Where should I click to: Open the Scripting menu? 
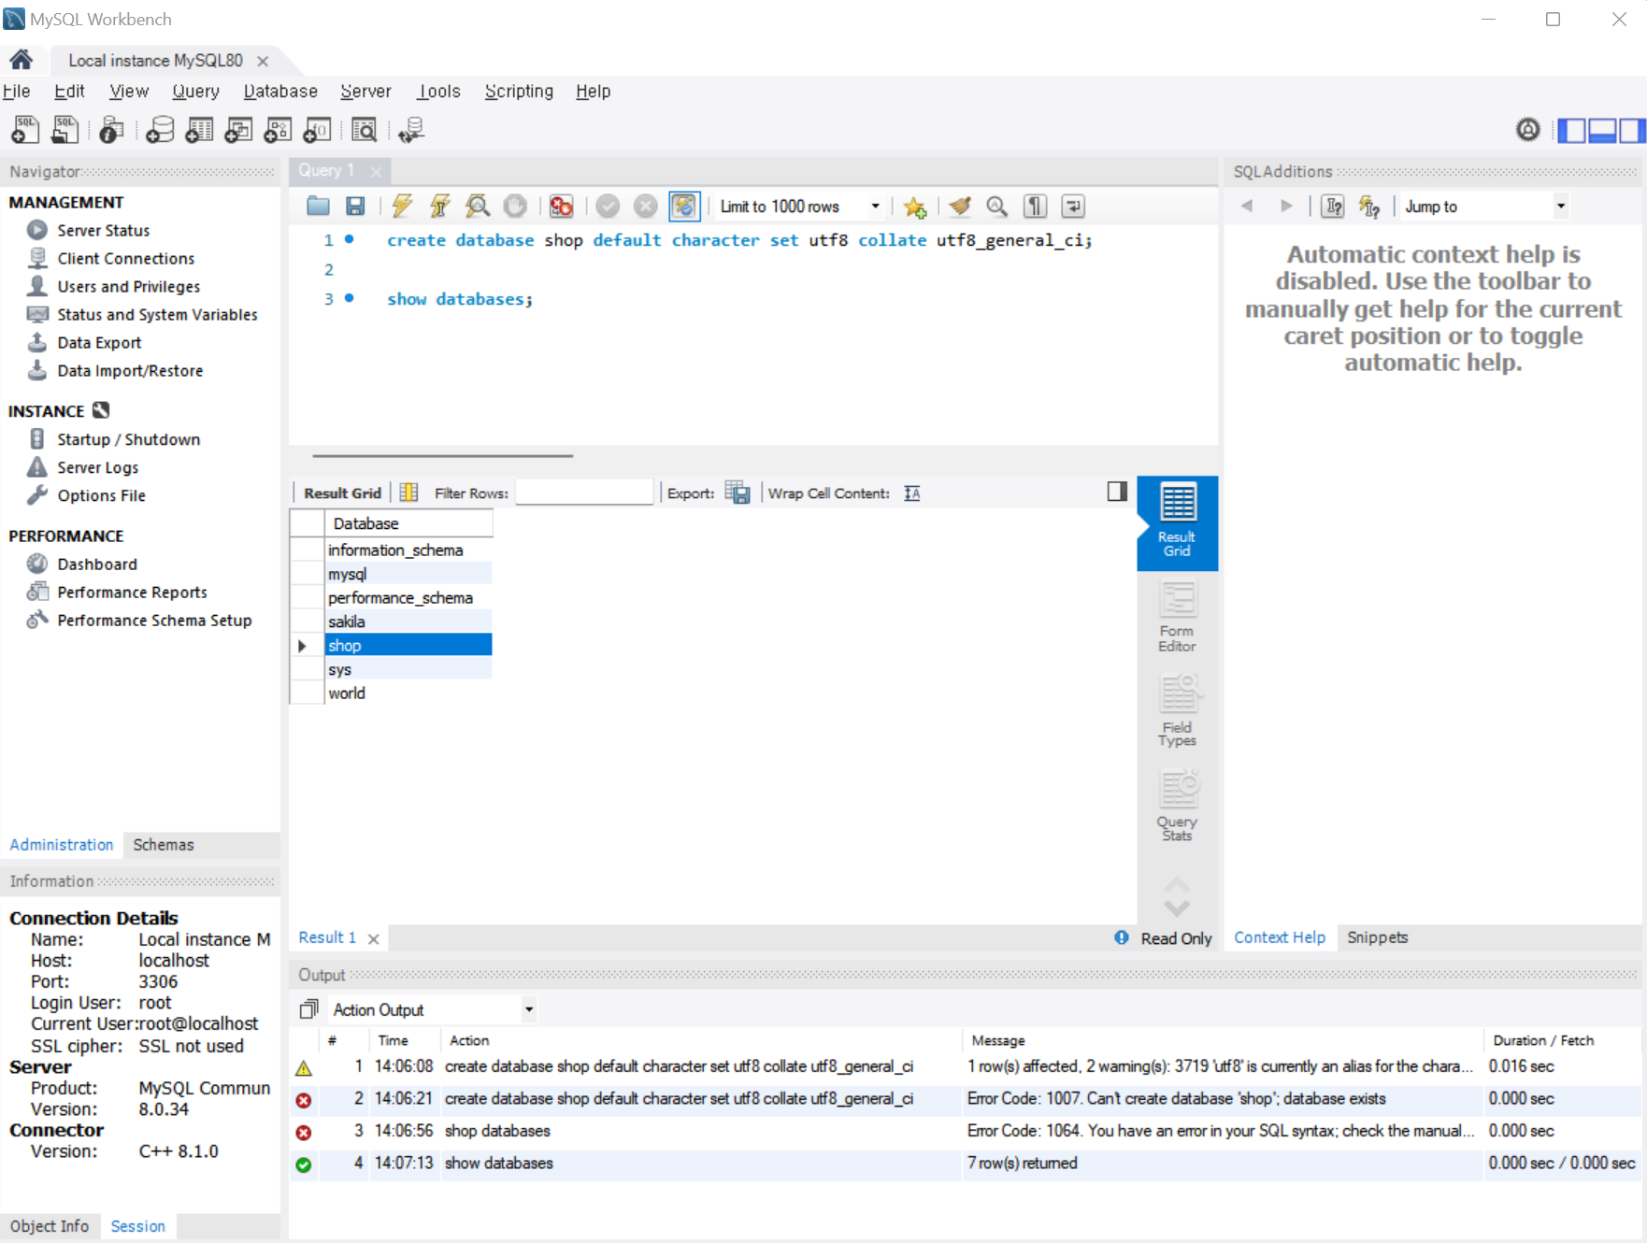519,92
